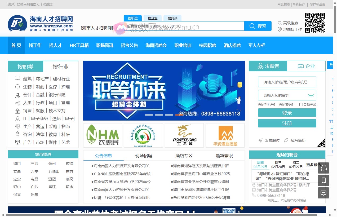Enable the 自动登录 checkbox
The width and height of the screenshot is (337, 217).
tap(301, 104)
